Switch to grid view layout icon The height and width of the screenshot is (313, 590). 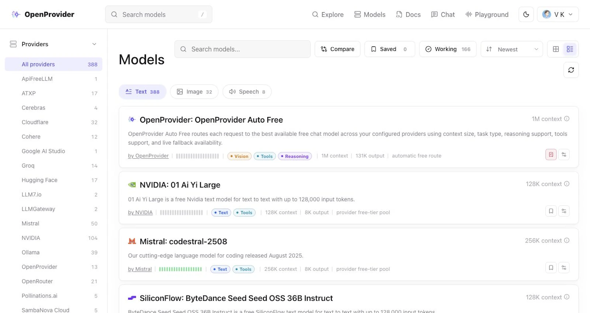pos(556,49)
